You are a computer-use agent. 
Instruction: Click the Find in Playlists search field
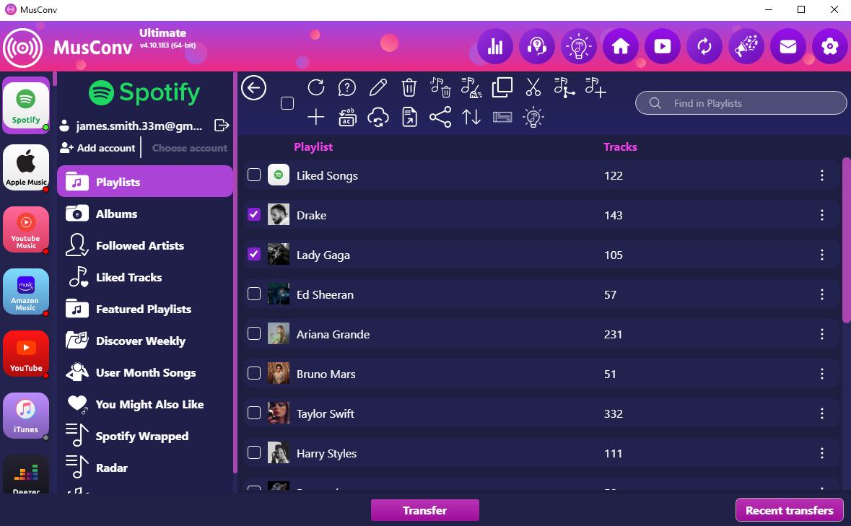(741, 103)
